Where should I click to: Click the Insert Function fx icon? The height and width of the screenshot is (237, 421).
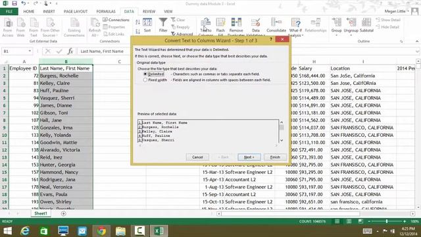pos(70,51)
